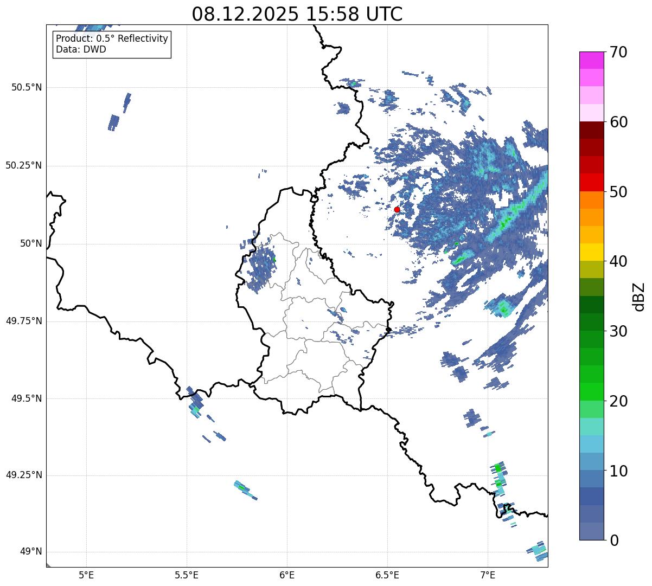Click the colorbar tick label '0'
Viewport: 652px width, 586px height.
[614, 540]
